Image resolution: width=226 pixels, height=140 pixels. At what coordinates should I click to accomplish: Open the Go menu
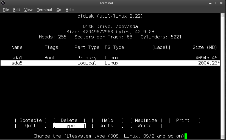59,10
